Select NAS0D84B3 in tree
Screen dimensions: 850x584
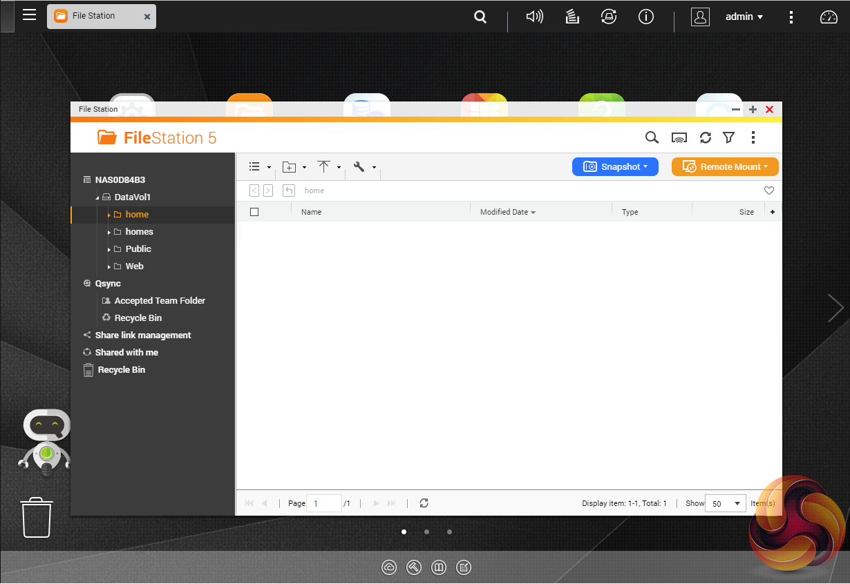tap(120, 179)
